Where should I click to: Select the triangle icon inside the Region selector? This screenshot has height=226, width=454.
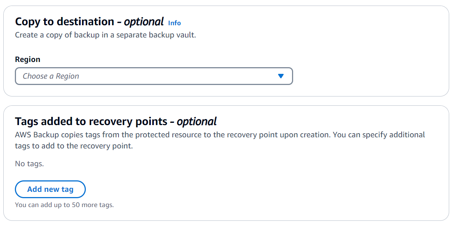coord(281,76)
